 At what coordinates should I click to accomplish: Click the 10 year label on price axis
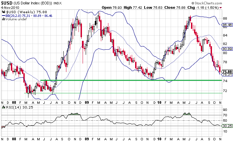[159, 102]
